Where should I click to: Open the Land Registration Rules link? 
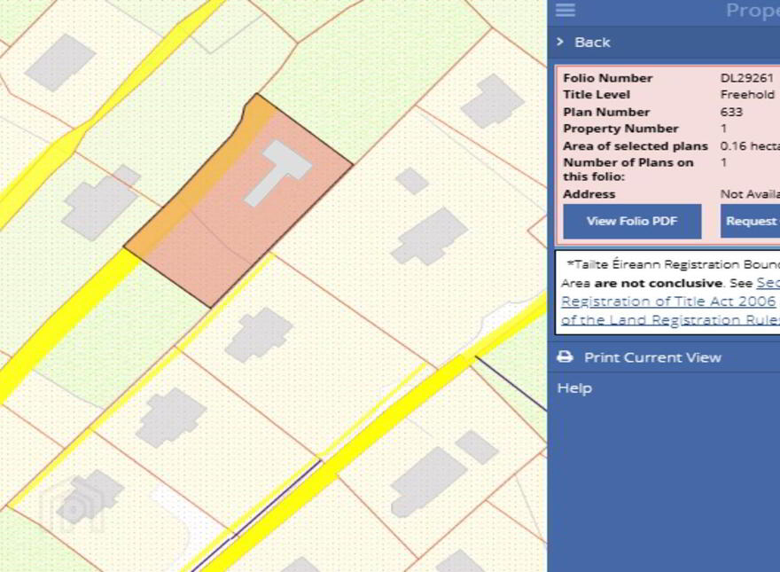click(671, 319)
